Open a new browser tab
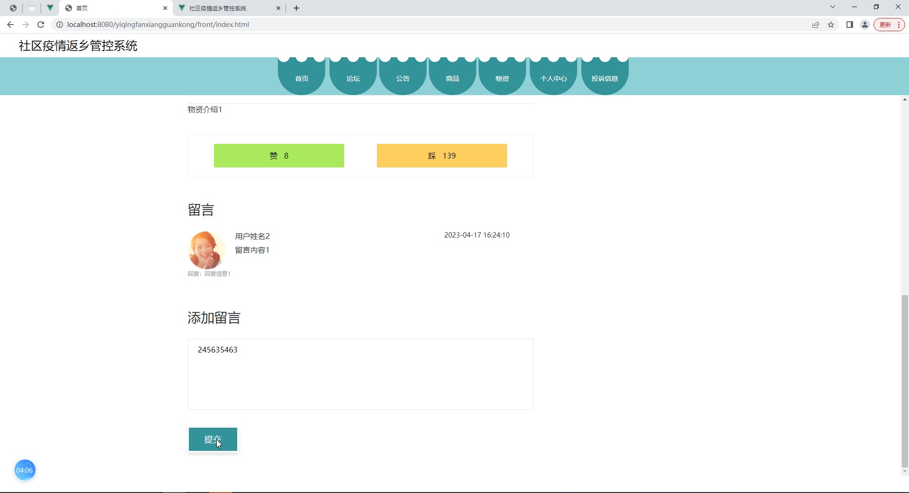909x493 pixels. pyautogui.click(x=296, y=8)
